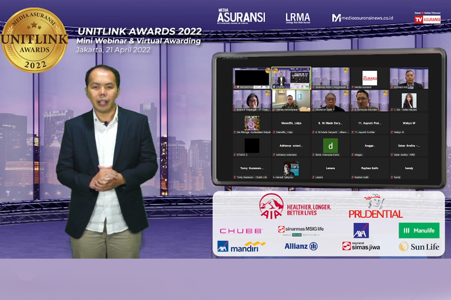451x300 pixels.
Task: Click the green Manulife logo
Action: [x=419, y=230]
